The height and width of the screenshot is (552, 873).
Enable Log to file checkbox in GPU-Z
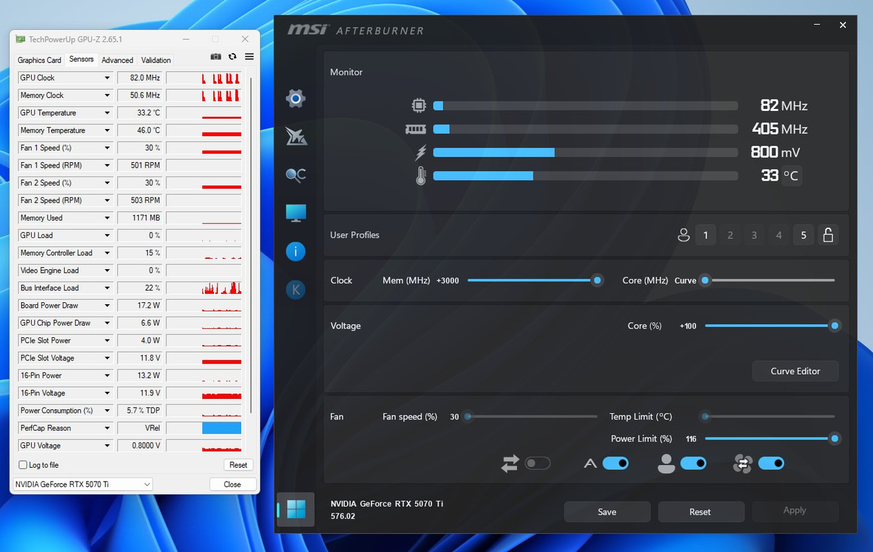pyautogui.click(x=23, y=465)
